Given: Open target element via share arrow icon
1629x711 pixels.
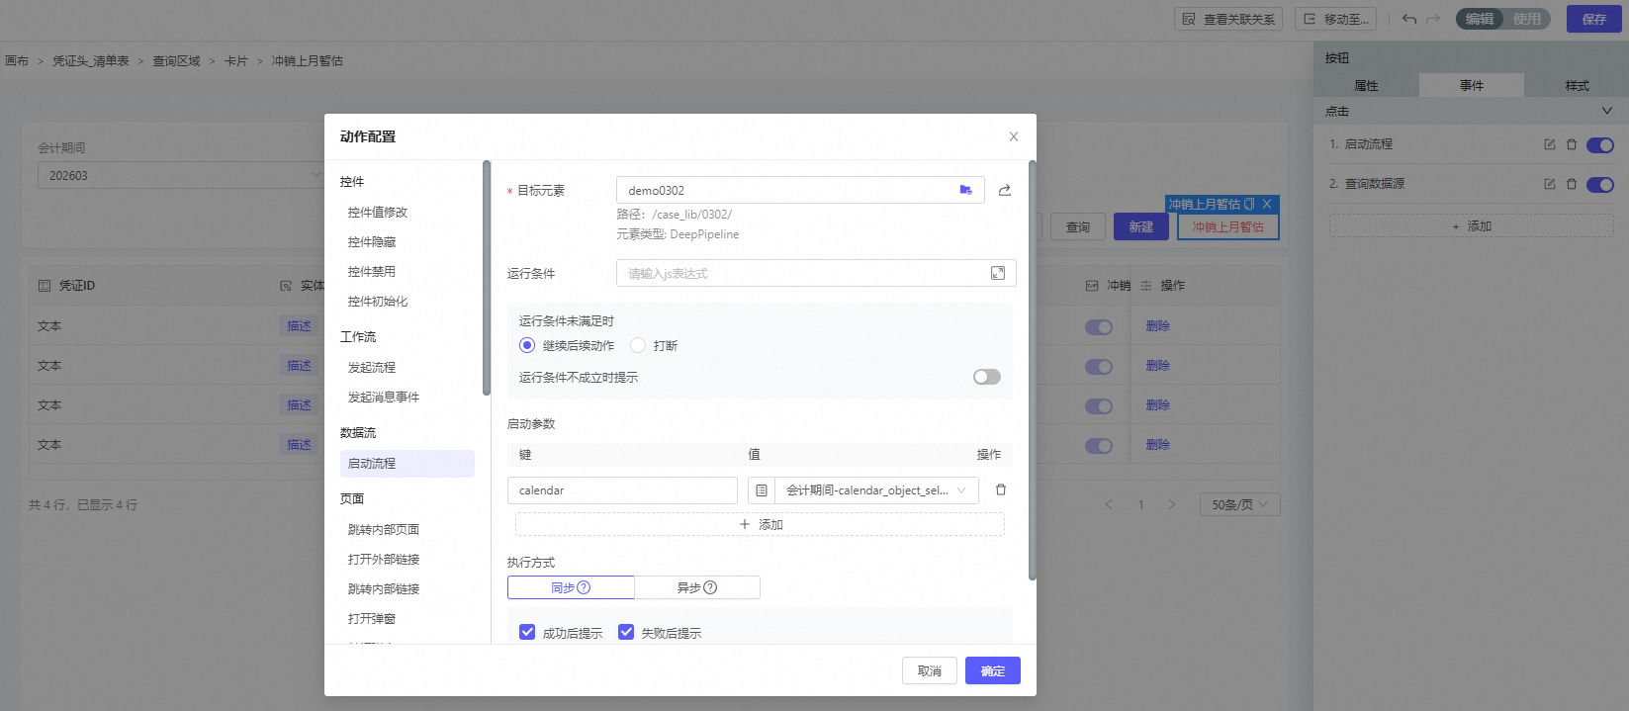Looking at the screenshot, I should (1004, 190).
